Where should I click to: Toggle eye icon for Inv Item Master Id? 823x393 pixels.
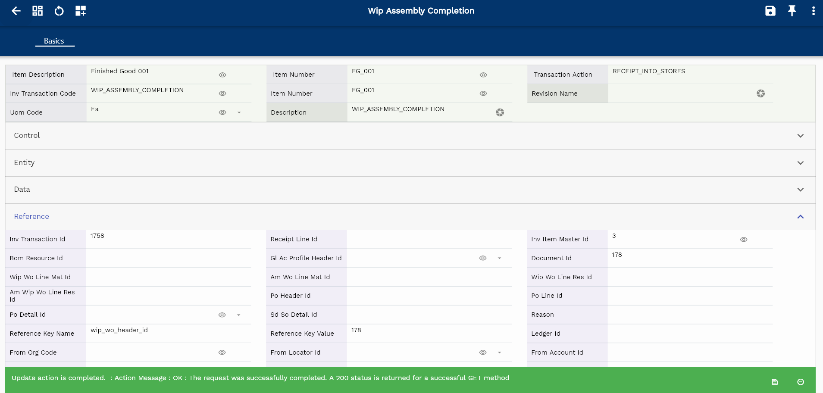[744, 240]
